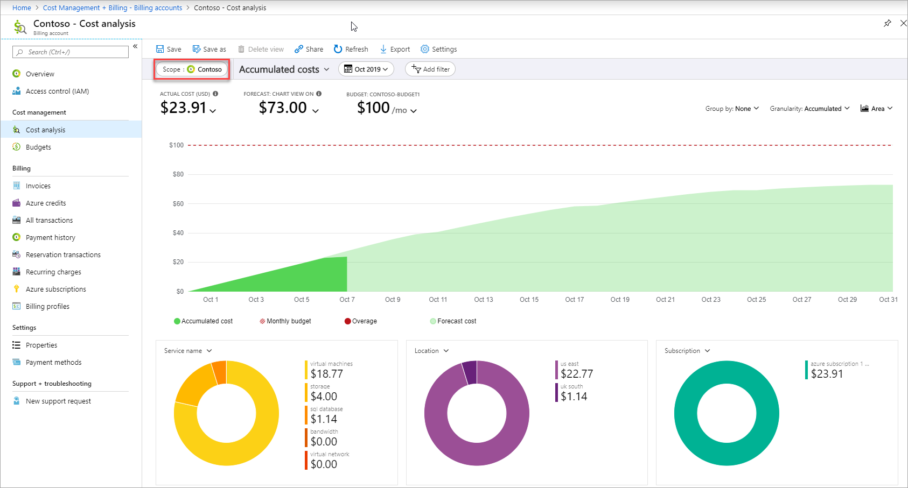Toggle the Forecast cost legend series

(x=453, y=321)
